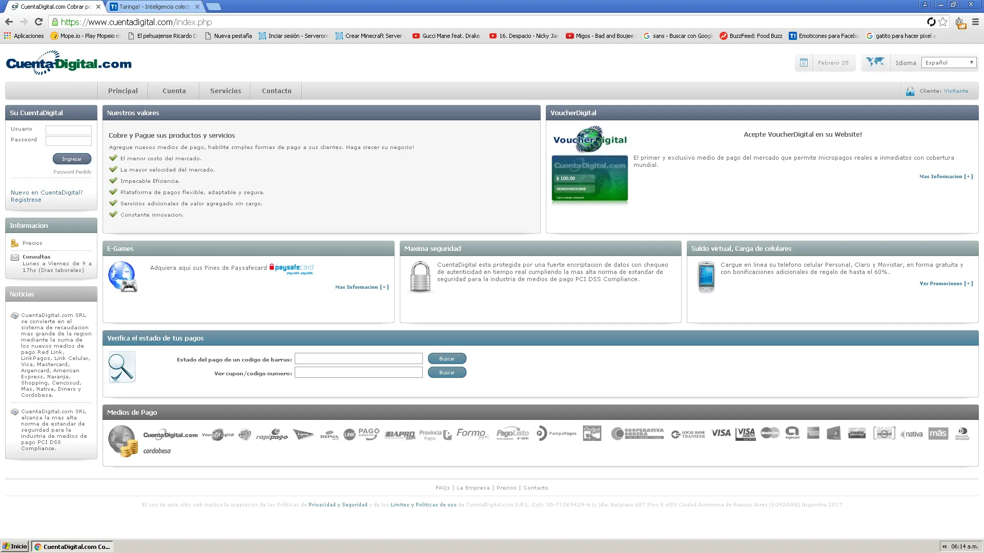Click the VISA logo in Medios de Pago
The width and height of the screenshot is (984, 553).
tap(721, 433)
